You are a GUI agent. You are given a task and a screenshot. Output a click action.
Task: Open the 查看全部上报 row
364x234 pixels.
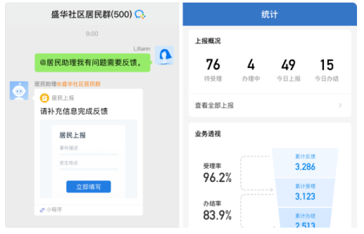(269, 106)
